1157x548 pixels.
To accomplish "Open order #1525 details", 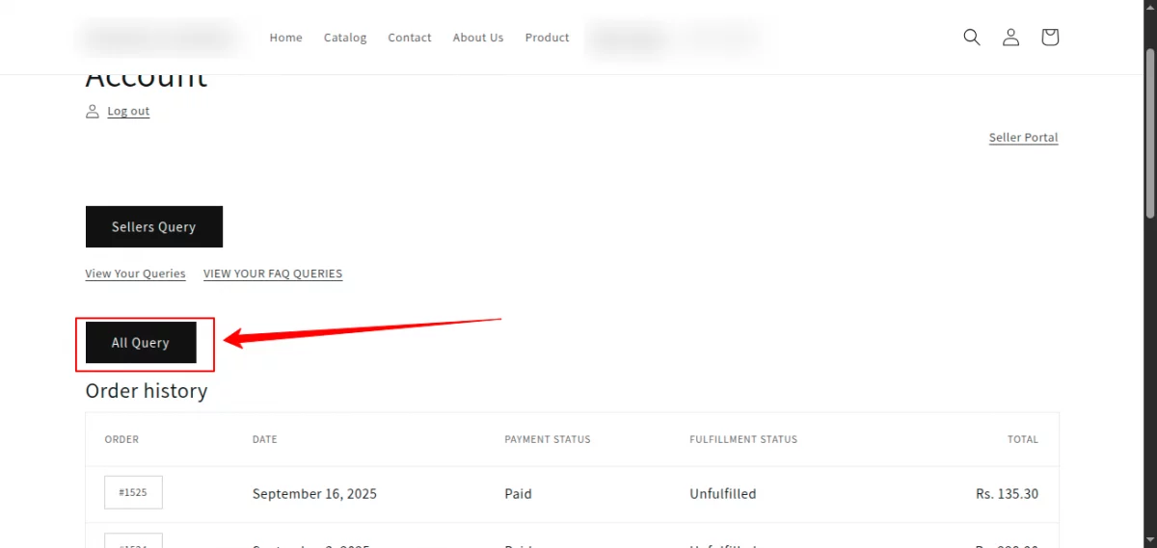I will coord(133,492).
